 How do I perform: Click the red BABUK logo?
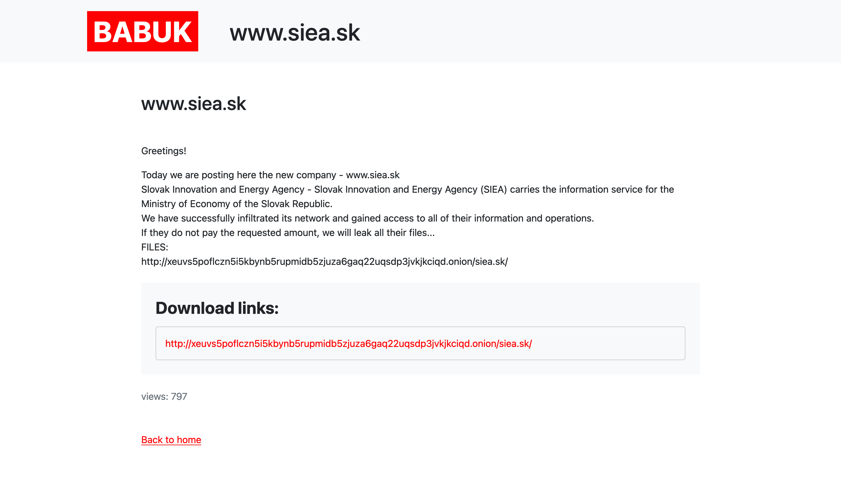(x=142, y=31)
